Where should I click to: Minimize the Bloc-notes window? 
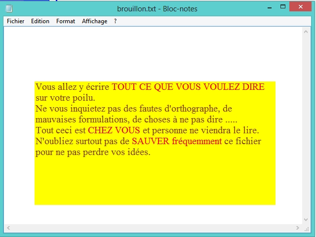[x=270, y=8]
